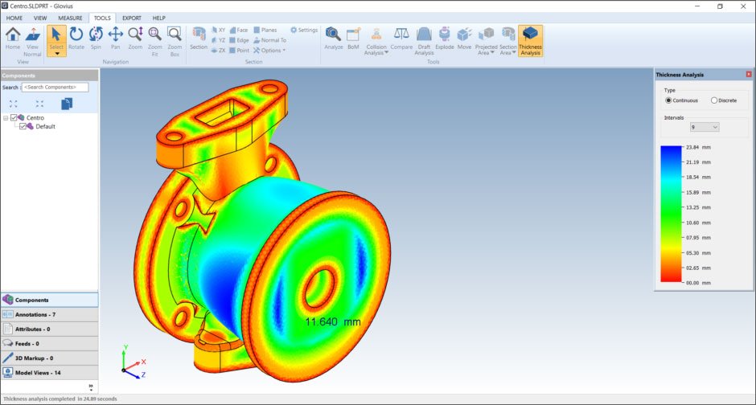Section by Point
The image size is (756, 405).
239,50
